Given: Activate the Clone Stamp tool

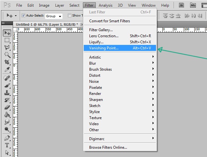Looking at the screenshot, I should click(x=7, y=93).
